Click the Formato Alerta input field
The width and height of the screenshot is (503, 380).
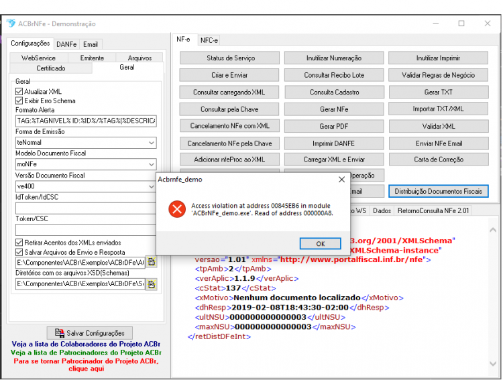coord(86,121)
